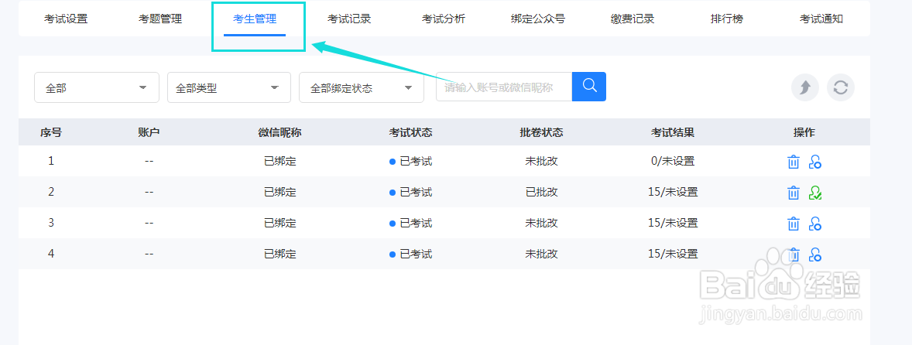Screen dimensions: 912x345
Task: Switch to 考试记录 tab
Action: pyautogui.click(x=349, y=19)
